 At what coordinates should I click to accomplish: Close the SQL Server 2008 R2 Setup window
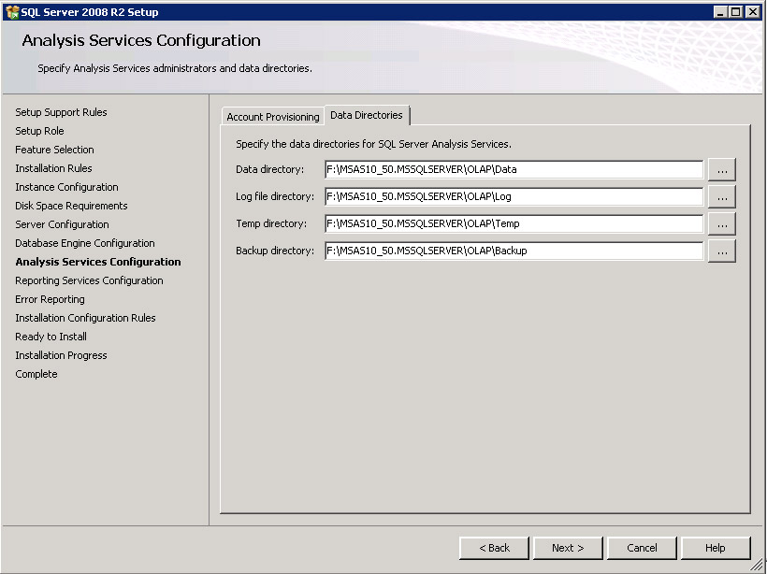click(753, 12)
